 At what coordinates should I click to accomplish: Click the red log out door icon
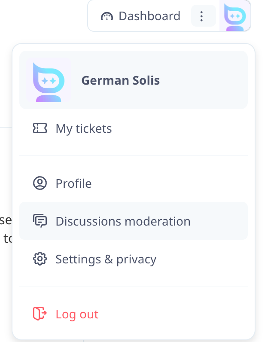tap(40, 314)
